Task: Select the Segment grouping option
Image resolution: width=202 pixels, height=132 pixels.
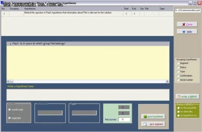Action: (x=178, y=63)
